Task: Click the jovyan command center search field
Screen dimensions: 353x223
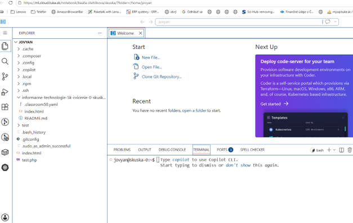Action: coord(239,22)
